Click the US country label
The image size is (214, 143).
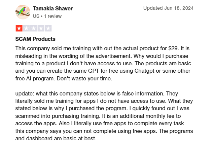coord(36,16)
